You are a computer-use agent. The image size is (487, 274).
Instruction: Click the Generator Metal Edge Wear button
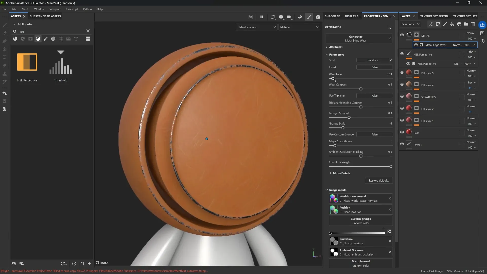point(356,39)
